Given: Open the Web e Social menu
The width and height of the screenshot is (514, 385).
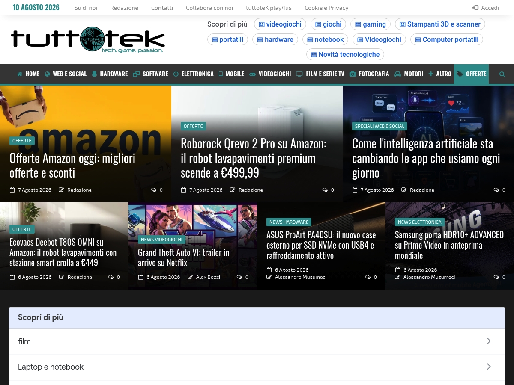Looking at the screenshot, I should click(66, 74).
